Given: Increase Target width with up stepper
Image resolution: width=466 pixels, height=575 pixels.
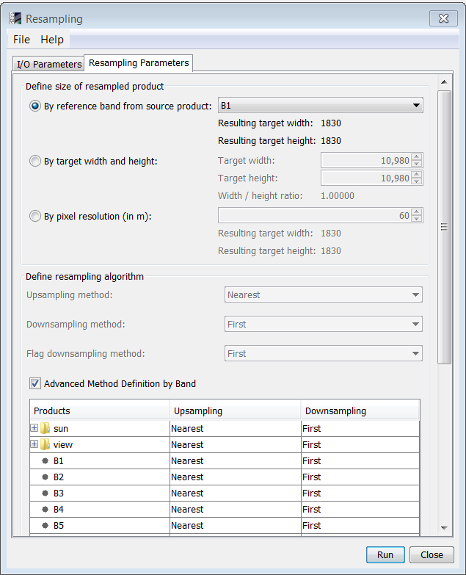Looking at the screenshot, I should click(x=417, y=157).
